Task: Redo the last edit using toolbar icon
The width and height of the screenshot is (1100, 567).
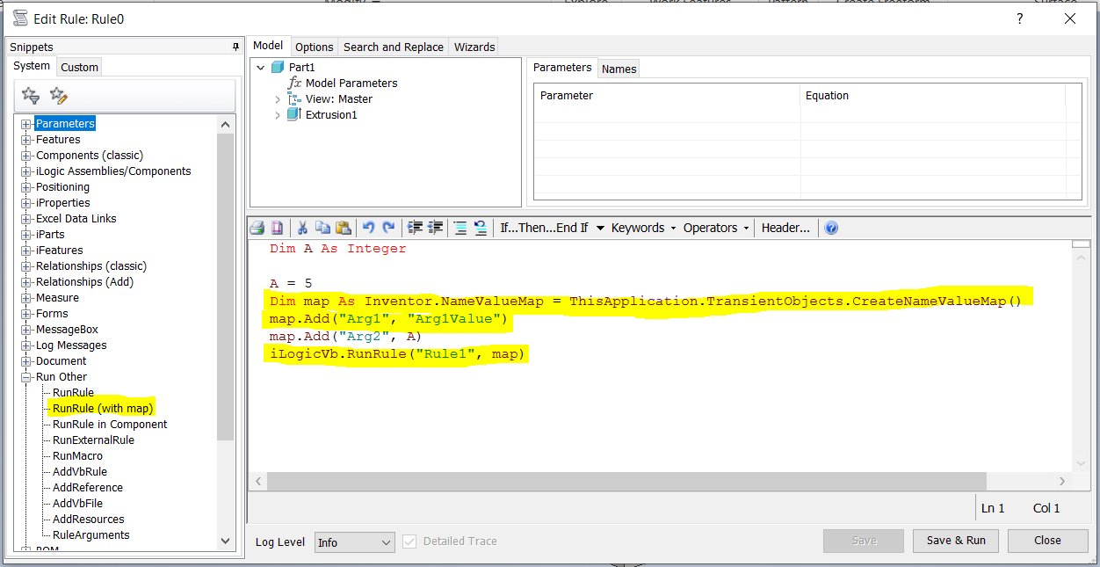Action: 389,228
